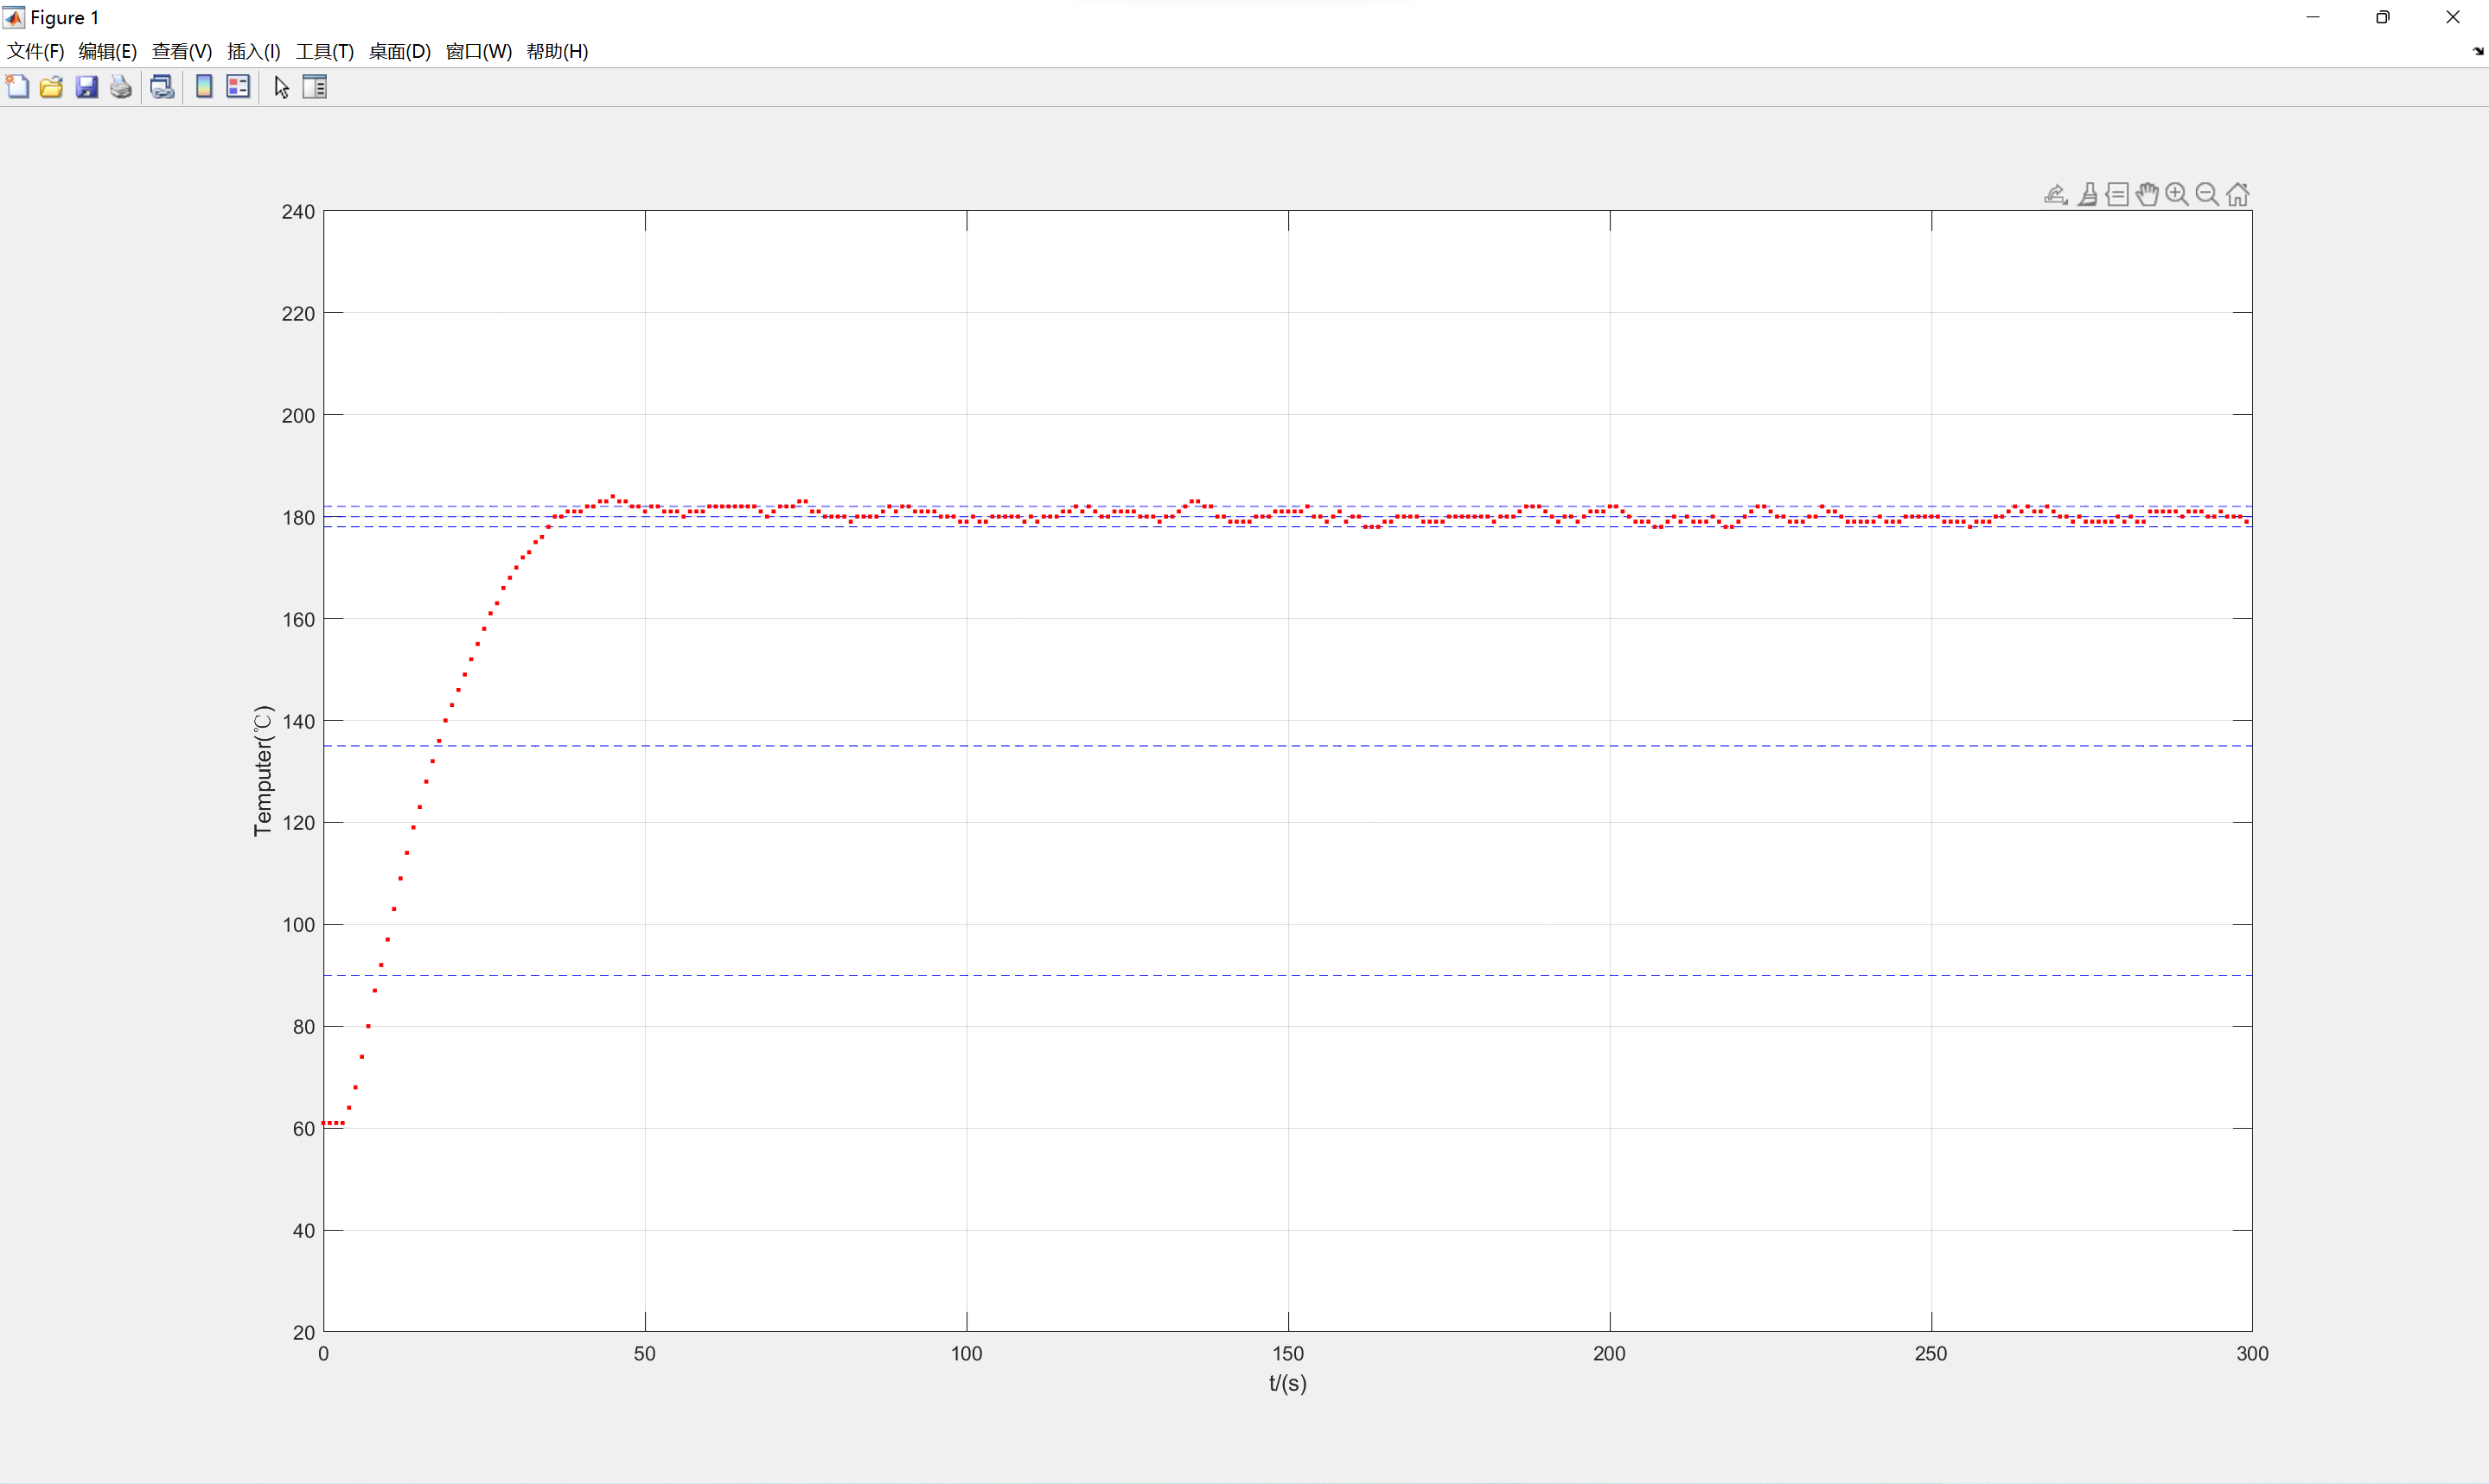The height and width of the screenshot is (1484, 2489).
Task: Click the 150 x-axis tick label
Action: 1288,1354
